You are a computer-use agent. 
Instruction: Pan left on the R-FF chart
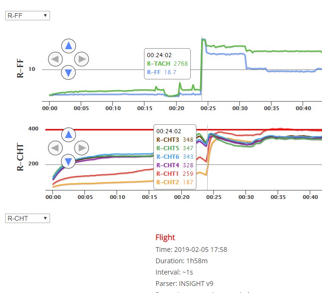[x=55, y=59]
